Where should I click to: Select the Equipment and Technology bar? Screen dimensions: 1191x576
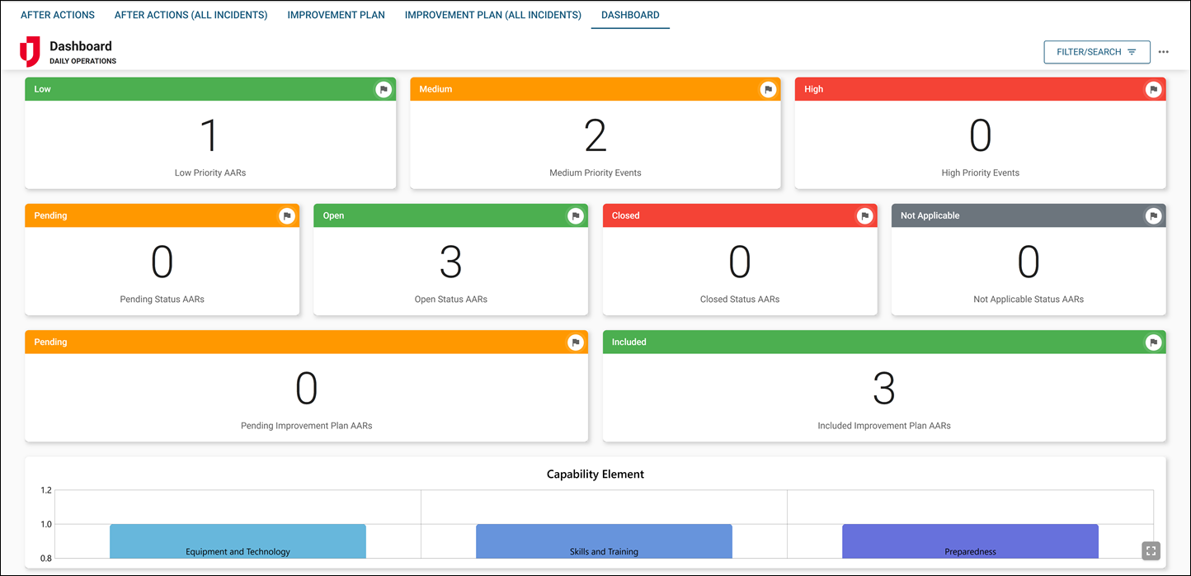click(x=238, y=541)
